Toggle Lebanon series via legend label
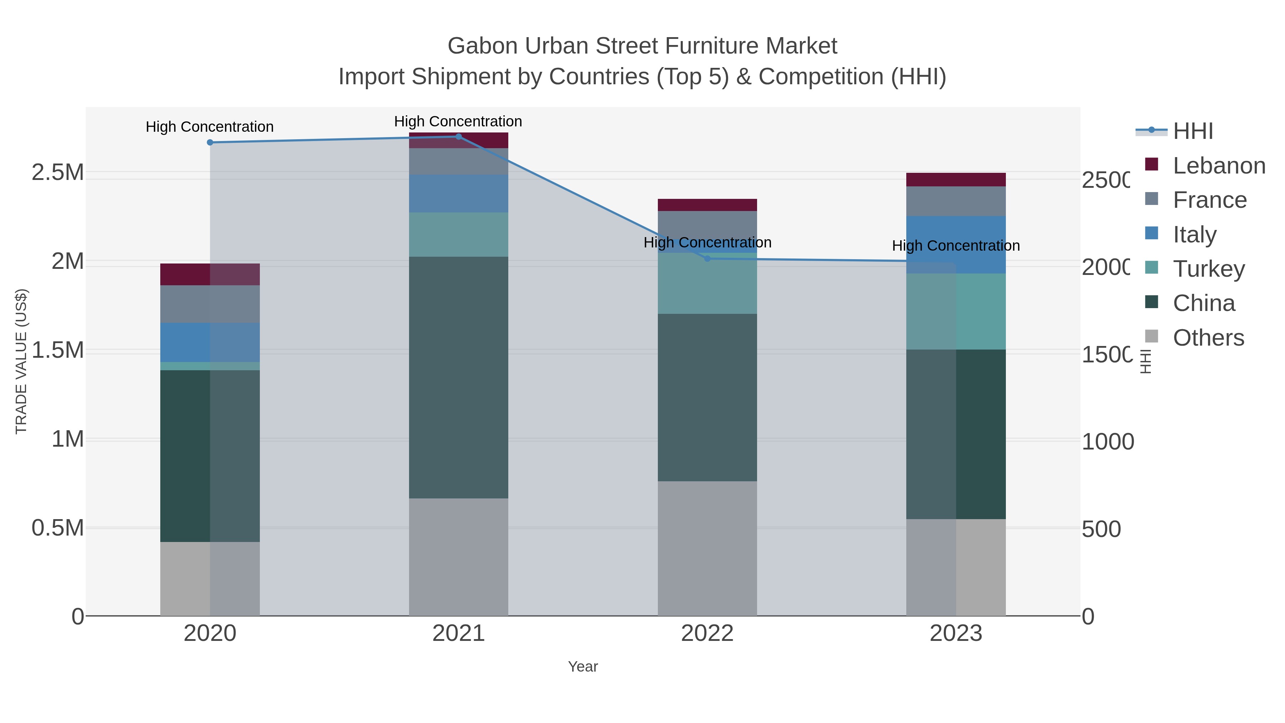Image resolution: width=1285 pixels, height=723 pixels. click(1219, 166)
